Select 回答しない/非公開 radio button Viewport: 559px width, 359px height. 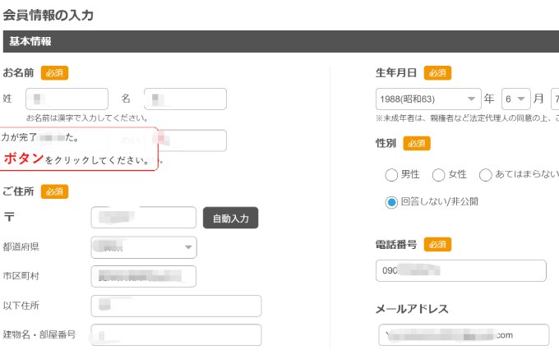click(x=391, y=201)
